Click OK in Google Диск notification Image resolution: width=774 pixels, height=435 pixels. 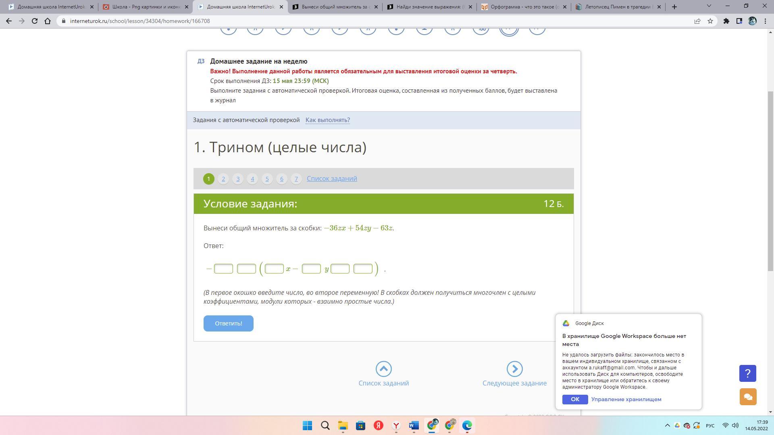point(575,399)
